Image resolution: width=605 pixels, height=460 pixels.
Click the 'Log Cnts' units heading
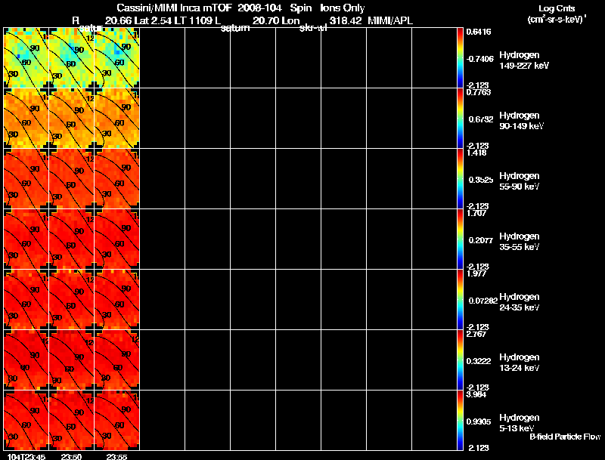pyautogui.click(x=557, y=8)
